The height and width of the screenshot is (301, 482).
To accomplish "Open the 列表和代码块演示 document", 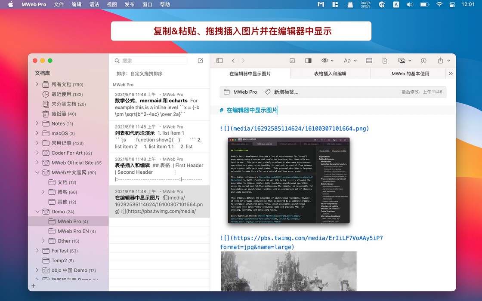I will 159,137.
